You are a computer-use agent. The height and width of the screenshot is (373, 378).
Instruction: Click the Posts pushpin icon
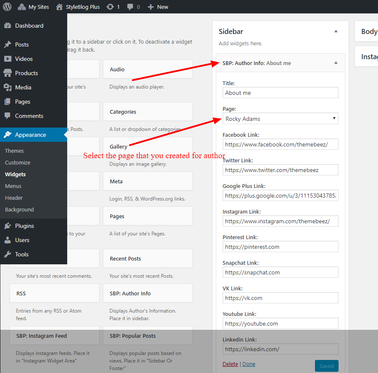pos(8,44)
